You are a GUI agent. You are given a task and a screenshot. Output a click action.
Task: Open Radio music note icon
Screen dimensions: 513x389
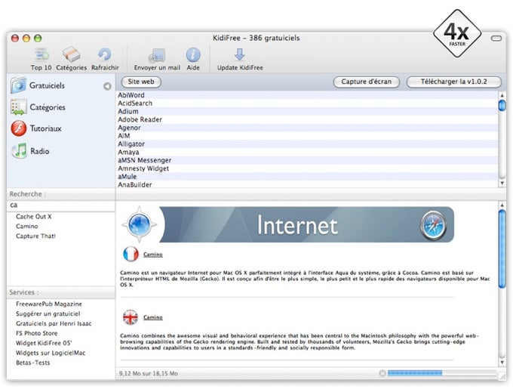point(20,151)
